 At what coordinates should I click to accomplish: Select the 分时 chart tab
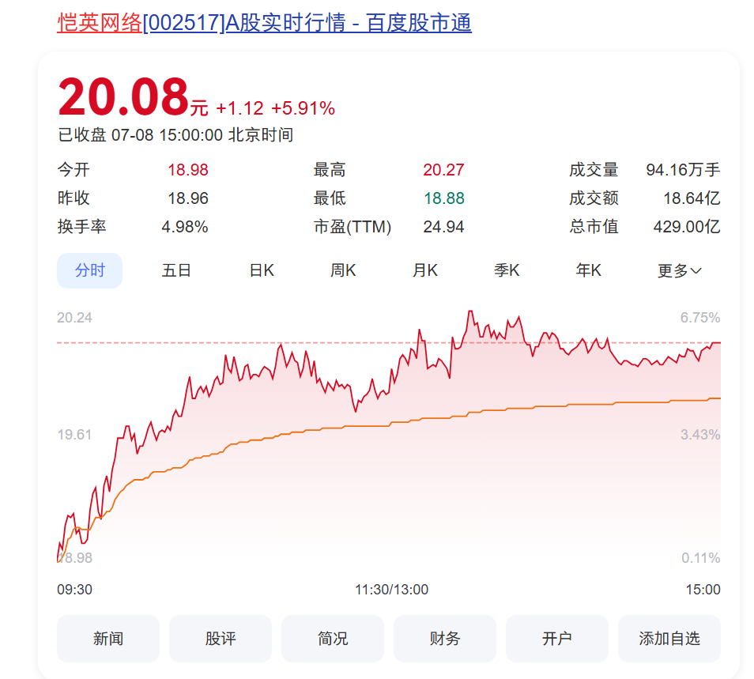(89, 270)
